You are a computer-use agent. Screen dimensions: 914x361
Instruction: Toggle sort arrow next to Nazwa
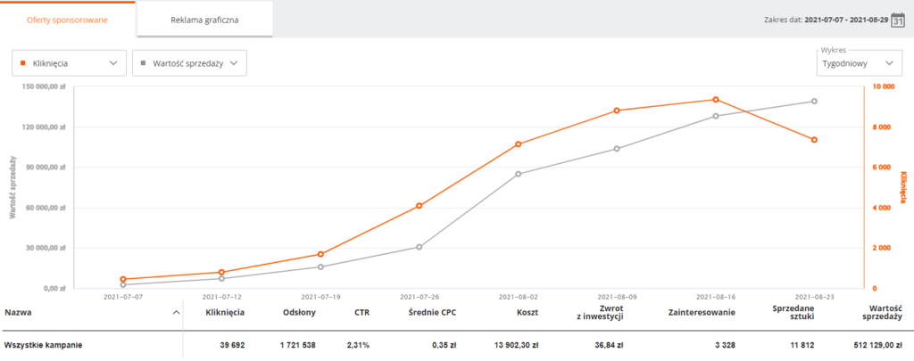[x=176, y=313]
